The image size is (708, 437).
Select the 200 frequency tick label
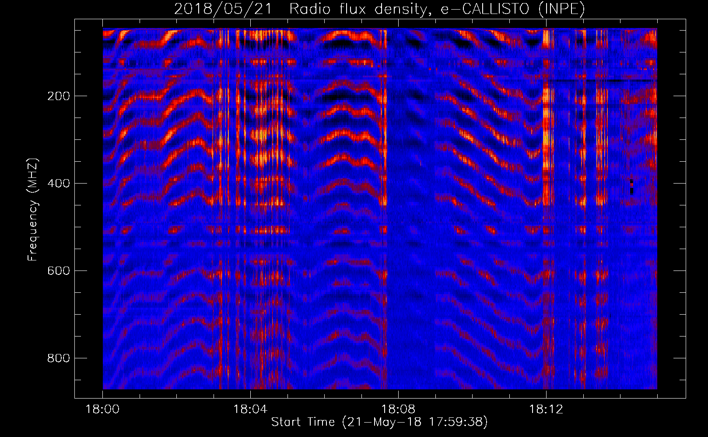click(59, 96)
